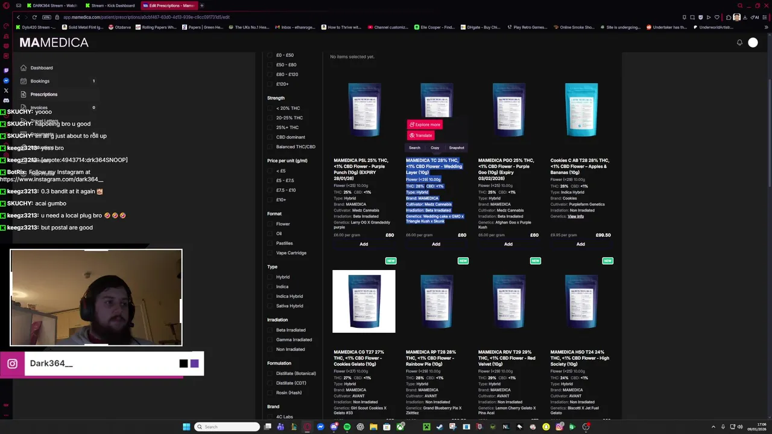The image size is (772, 434).
Task: Open the Windows Start menu
Action: pos(186,427)
